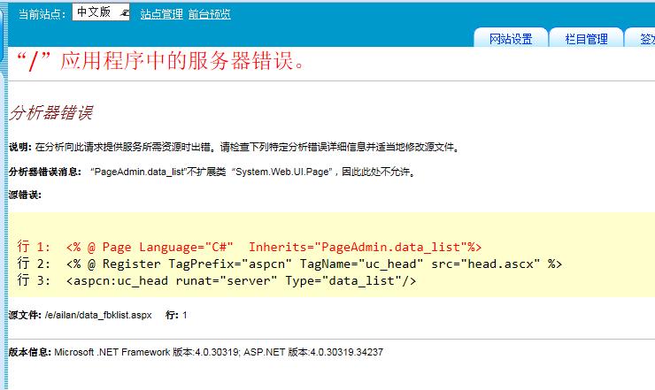The image size is (655, 390).
Task: Click the 版本信息 .NET Framework version line
Action: [196, 352]
